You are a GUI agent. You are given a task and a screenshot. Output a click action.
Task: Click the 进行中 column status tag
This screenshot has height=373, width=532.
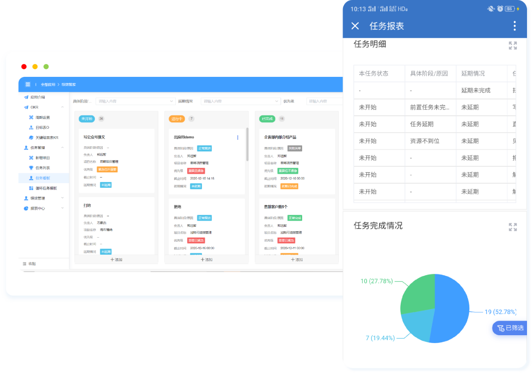point(177,119)
